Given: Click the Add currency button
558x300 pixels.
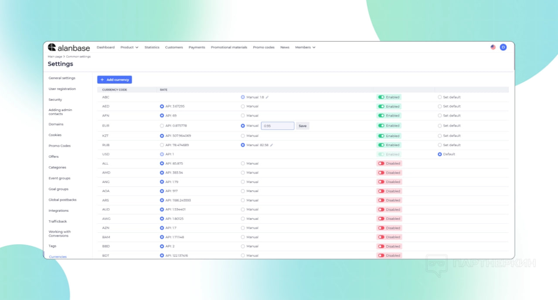Looking at the screenshot, I should 114,80.
